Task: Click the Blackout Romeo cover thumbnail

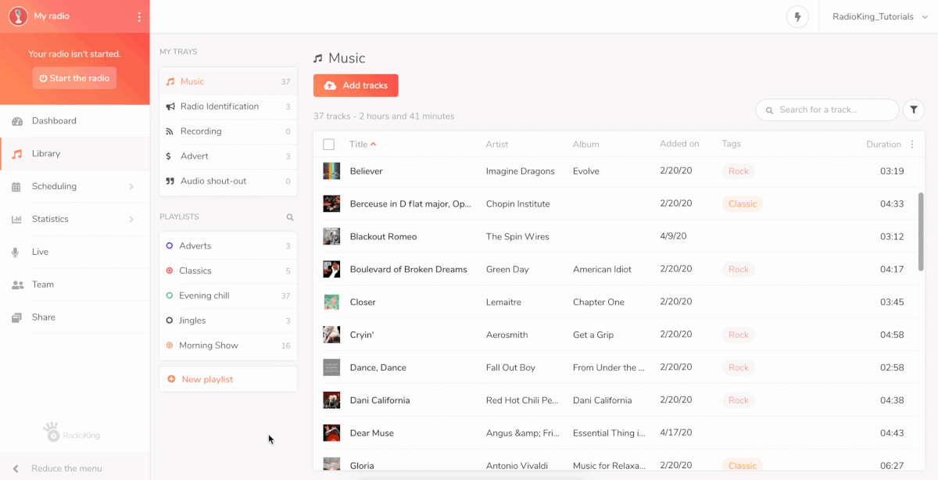Action: tap(331, 236)
